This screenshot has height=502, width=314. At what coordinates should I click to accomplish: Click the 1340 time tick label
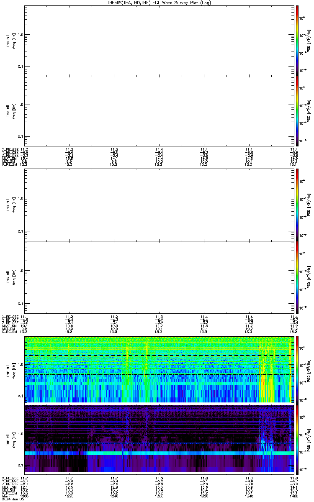tap(249, 496)
